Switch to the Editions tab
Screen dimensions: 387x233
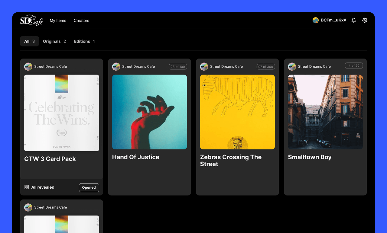[84, 41]
